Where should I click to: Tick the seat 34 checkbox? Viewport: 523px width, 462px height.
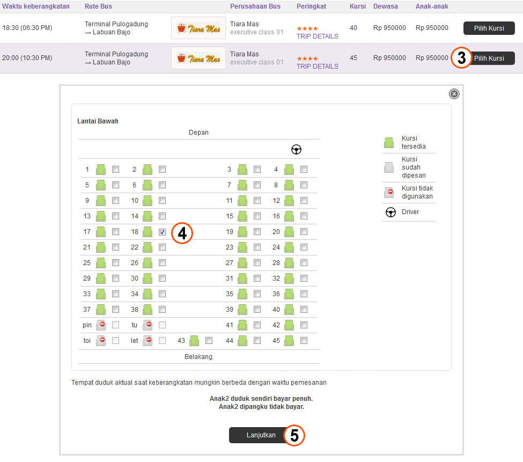[x=162, y=294]
